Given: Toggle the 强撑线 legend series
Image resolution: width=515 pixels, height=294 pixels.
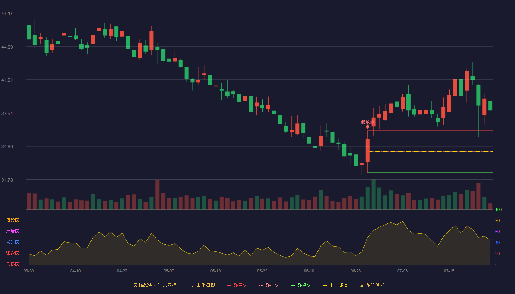Looking at the screenshot, I should 301,285.
